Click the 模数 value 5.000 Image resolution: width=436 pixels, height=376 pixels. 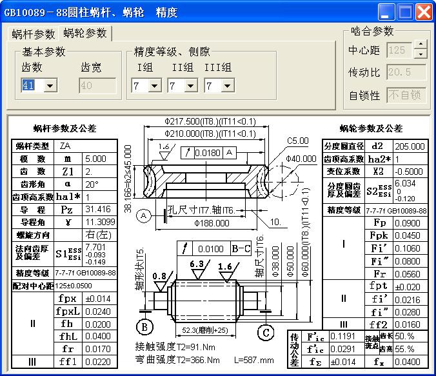click(95, 159)
